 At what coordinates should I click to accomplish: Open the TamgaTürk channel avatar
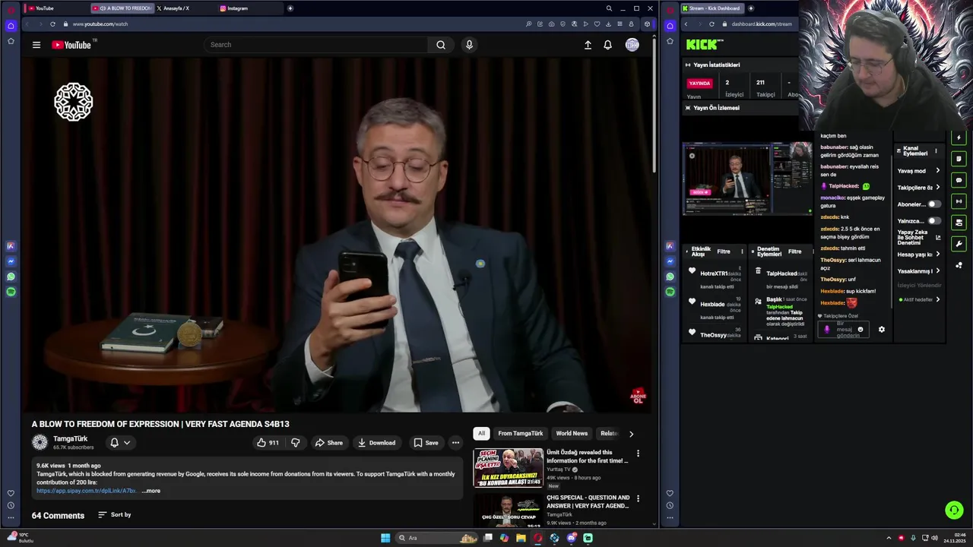[x=40, y=442]
